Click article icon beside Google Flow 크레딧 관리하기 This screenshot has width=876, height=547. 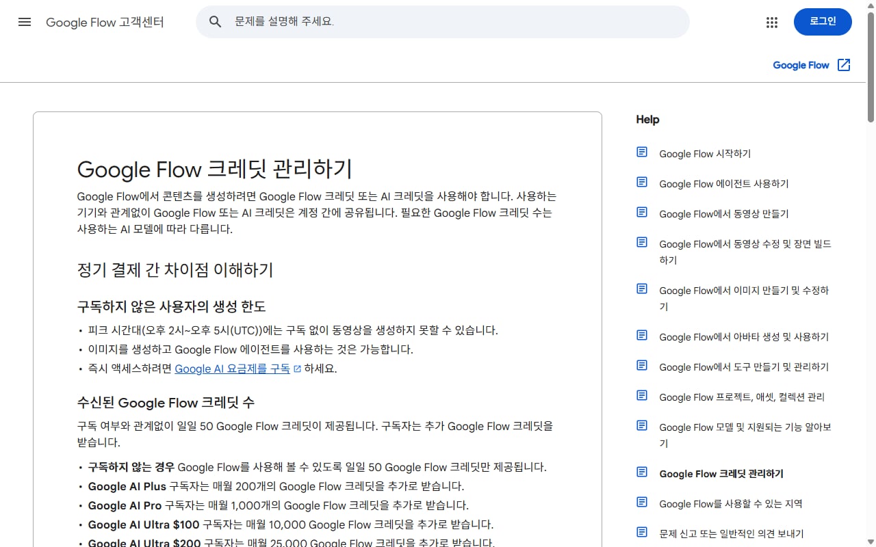tap(642, 472)
